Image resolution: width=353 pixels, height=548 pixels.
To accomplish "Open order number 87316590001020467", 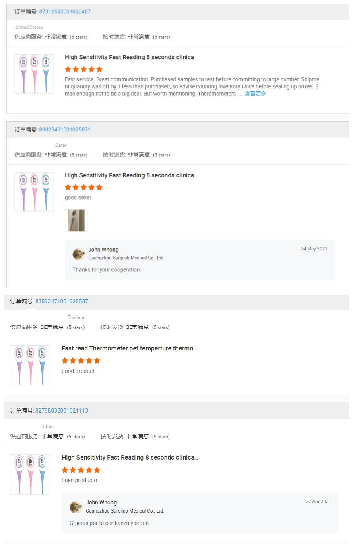I will pyautogui.click(x=65, y=12).
